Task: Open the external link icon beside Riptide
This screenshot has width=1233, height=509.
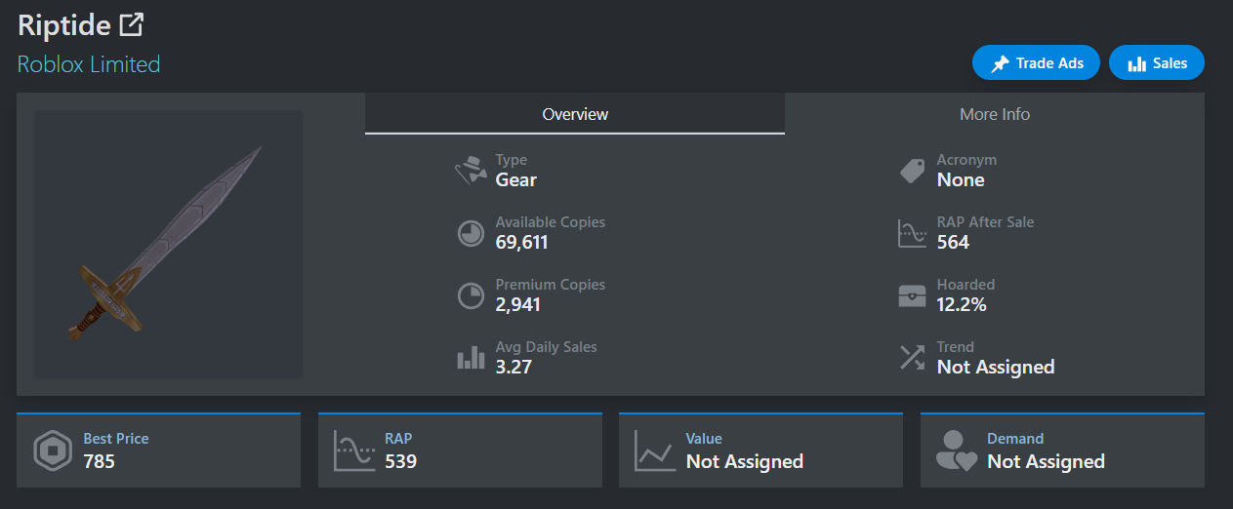Action: point(132,24)
